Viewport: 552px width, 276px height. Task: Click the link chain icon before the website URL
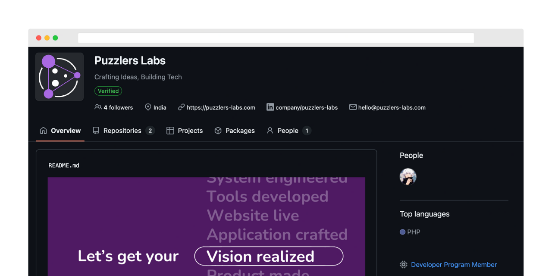coord(181,107)
